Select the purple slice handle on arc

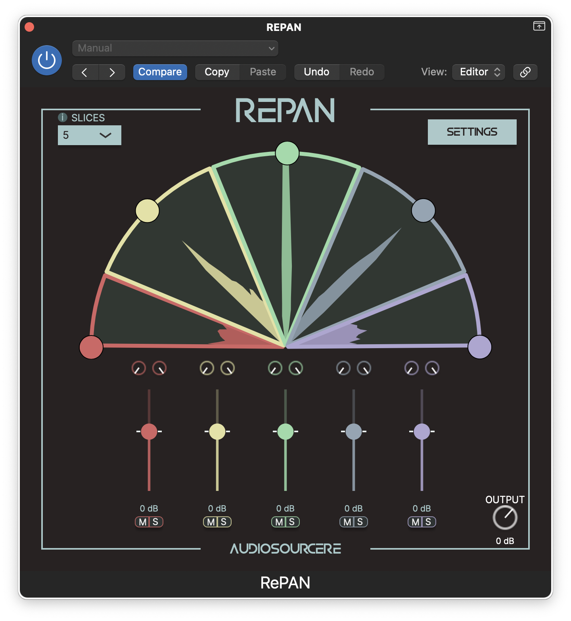pyautogui.click(x=480, y=347)
